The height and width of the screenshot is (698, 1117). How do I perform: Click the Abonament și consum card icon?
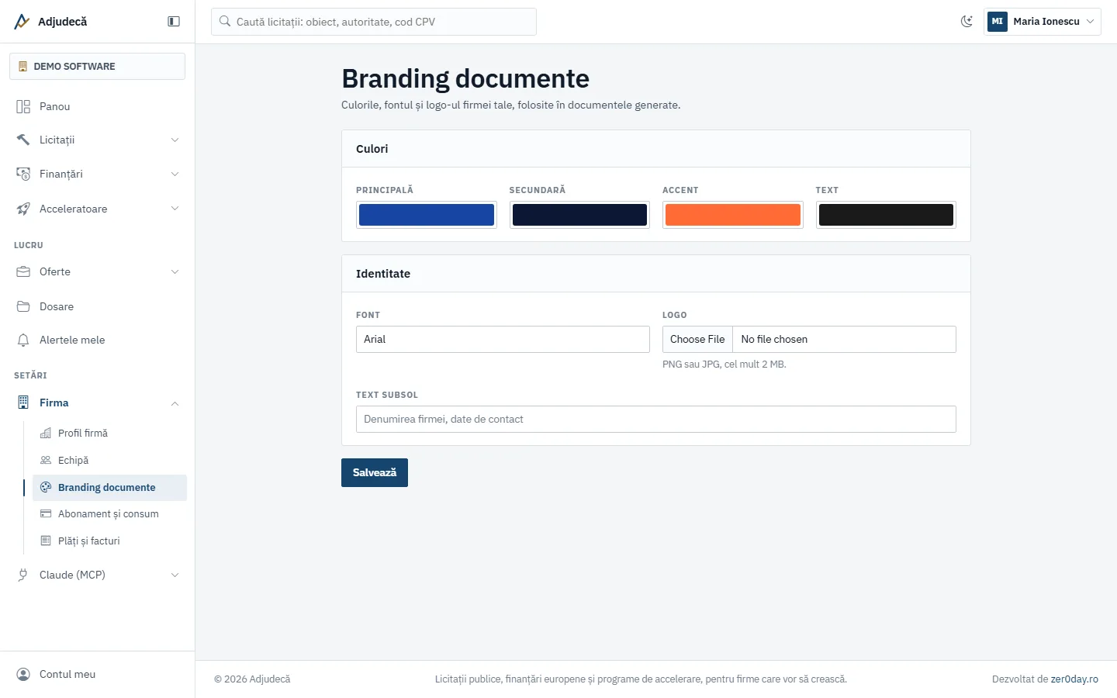pos(46,513)
